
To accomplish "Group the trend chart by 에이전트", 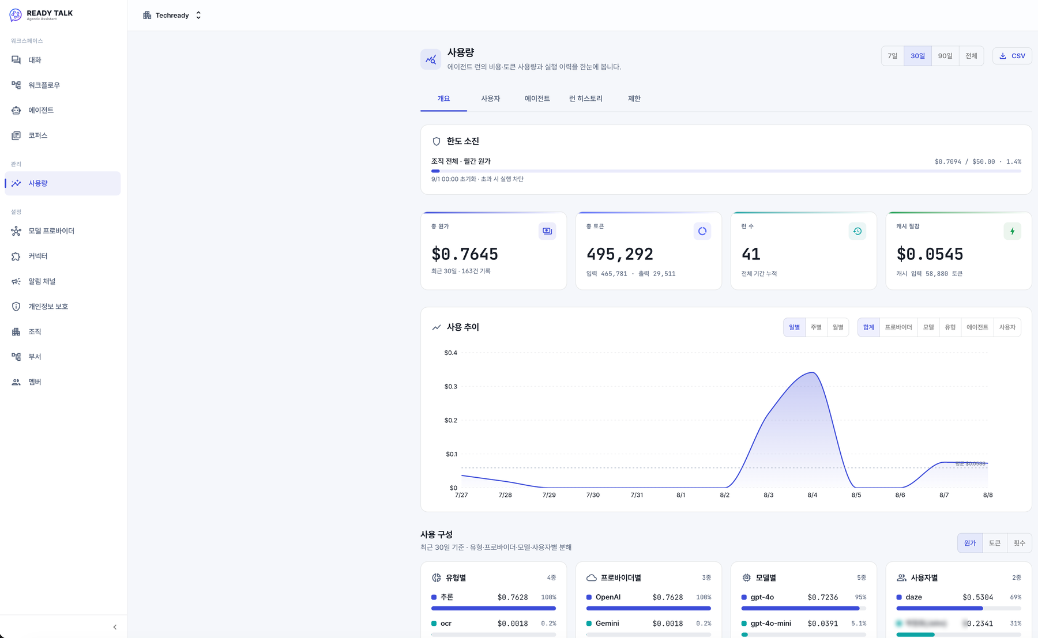I will (x=977, y=327).
